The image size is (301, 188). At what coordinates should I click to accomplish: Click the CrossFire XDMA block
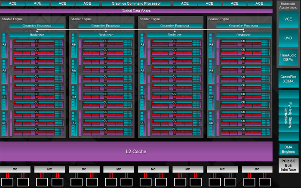(288, 79)
